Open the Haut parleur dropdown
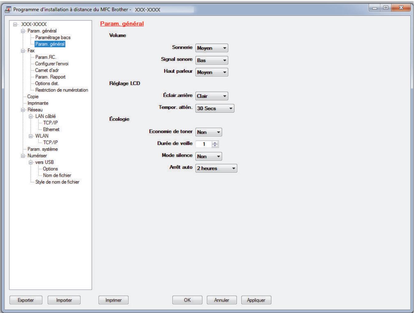Screen dimensions: 414x313 212,72
